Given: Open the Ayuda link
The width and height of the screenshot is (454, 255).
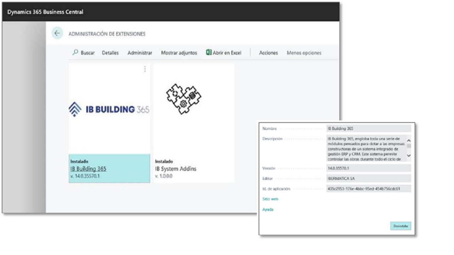Looking at the screenshot, I should pyautogui.click(x=268, y=210).
